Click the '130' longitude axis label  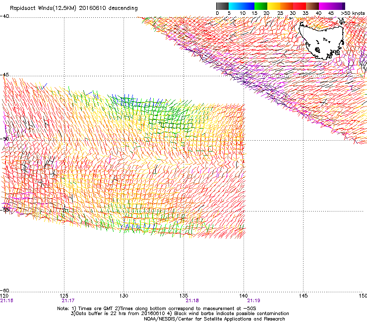(x=123, y=296)
